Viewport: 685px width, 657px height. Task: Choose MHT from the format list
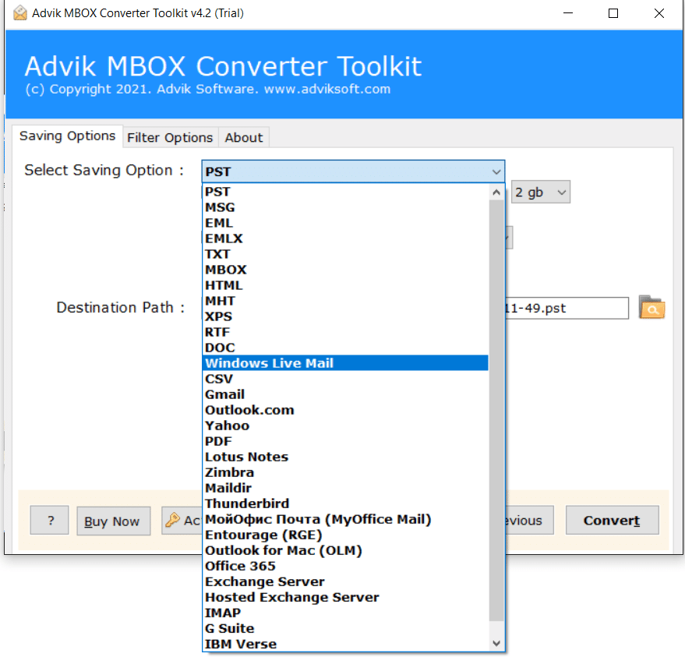[x=345, y=301]
